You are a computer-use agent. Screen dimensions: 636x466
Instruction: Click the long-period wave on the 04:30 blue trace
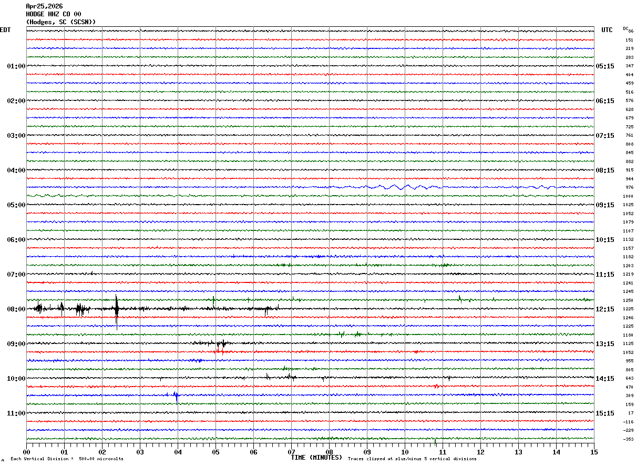tap(405, 187)
